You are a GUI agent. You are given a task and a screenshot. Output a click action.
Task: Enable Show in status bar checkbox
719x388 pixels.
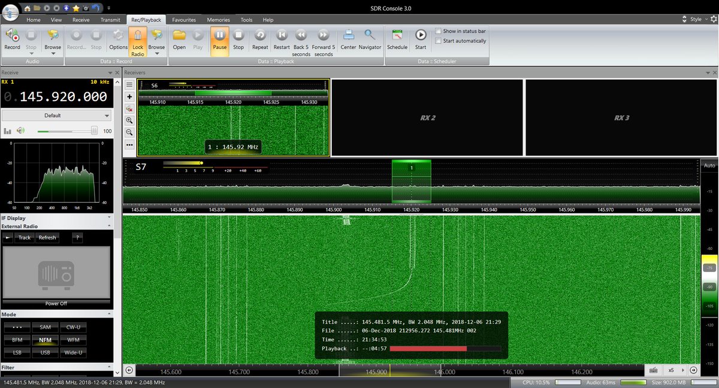[x=439, y=31]
